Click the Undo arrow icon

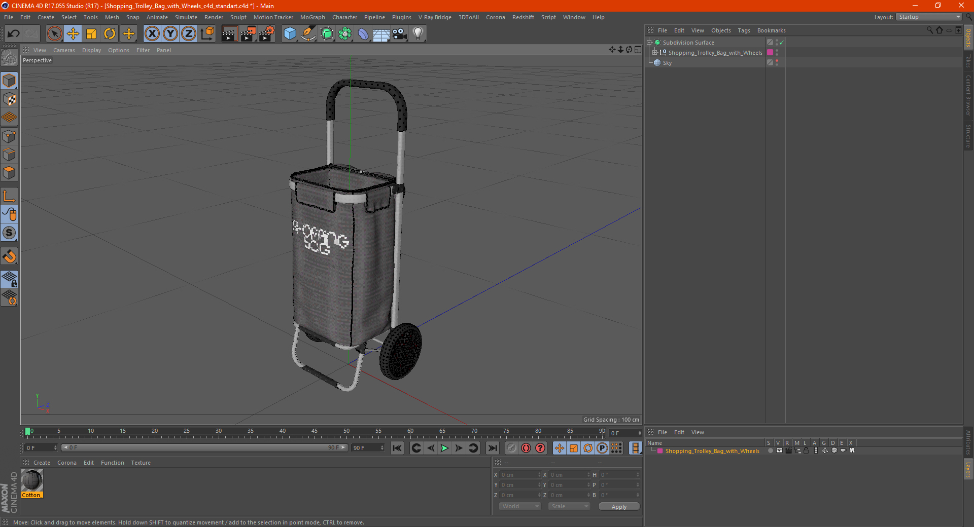14,34
